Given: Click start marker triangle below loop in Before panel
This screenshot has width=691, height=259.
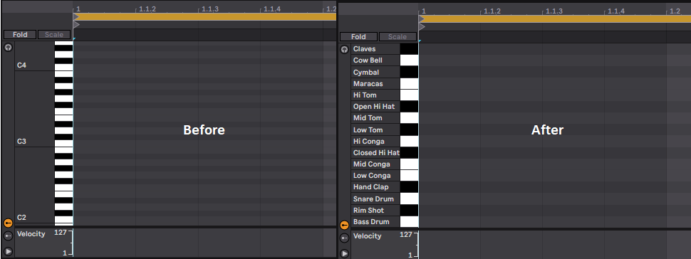Looking at the screenshot, I should tap(76, 25).
